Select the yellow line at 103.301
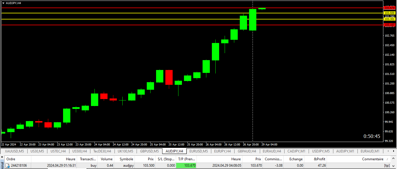 (192, 19)
